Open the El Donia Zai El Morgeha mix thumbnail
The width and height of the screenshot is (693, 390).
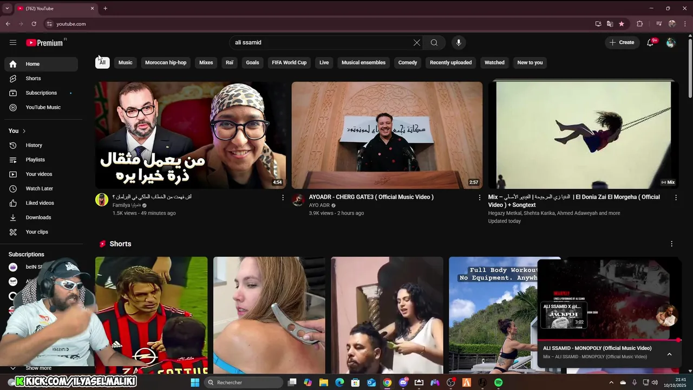tap(584, 135)
